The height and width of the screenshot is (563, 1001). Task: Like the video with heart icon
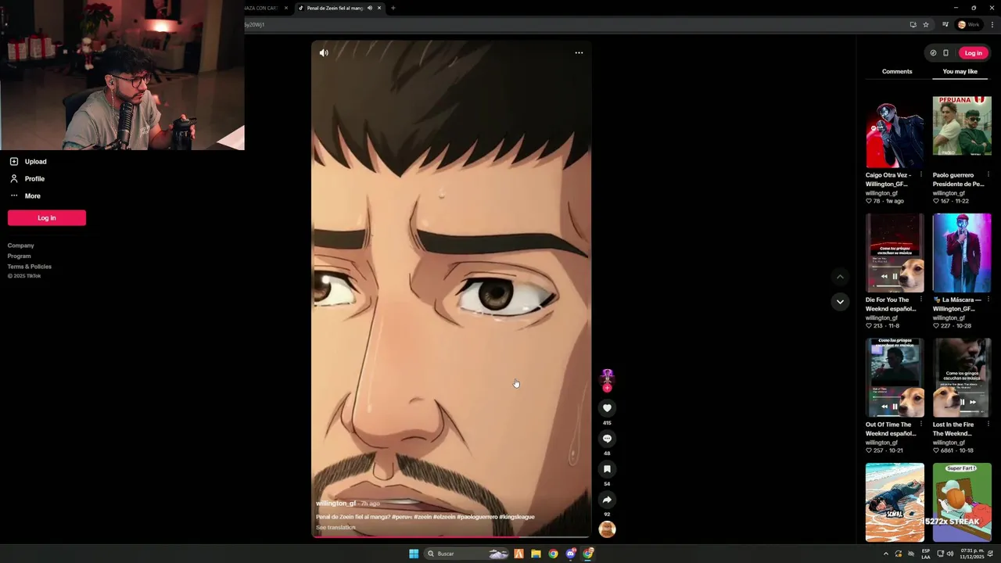click(x=607, y=408)
